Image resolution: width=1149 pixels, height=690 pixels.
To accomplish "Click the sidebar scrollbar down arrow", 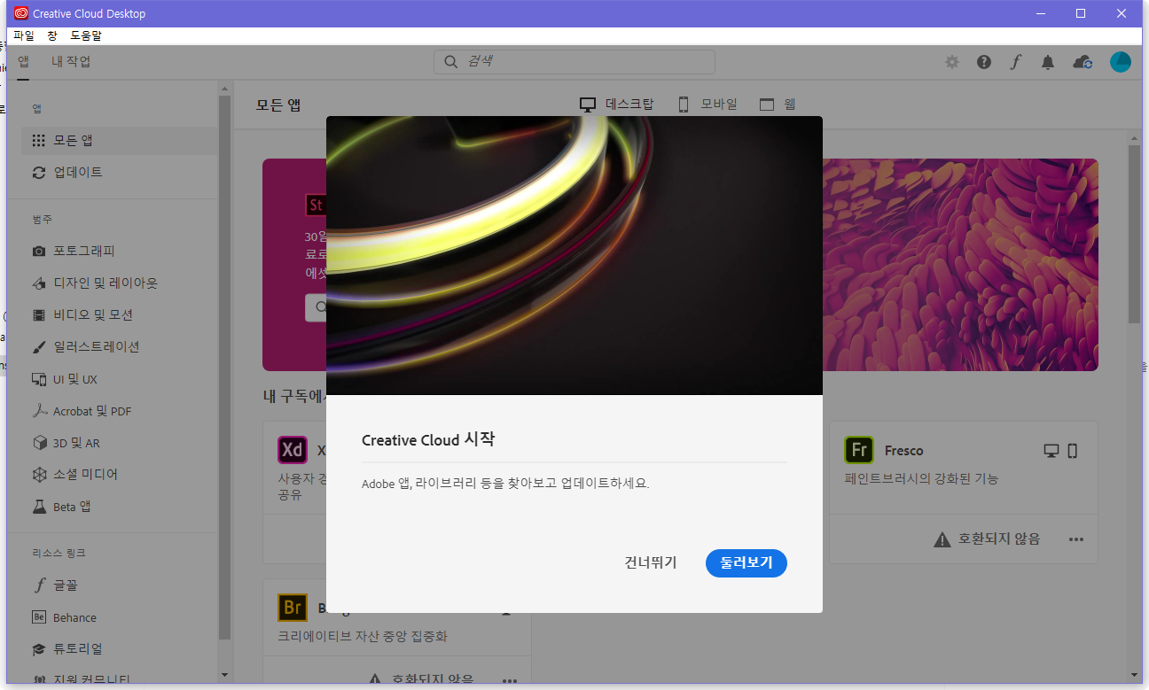I will [225, 675].
